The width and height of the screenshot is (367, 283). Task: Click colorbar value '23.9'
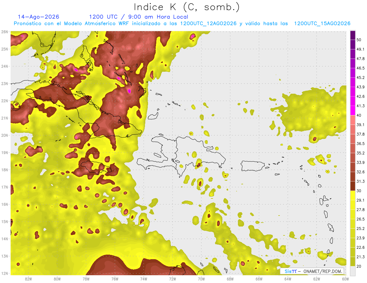(361, 238)
